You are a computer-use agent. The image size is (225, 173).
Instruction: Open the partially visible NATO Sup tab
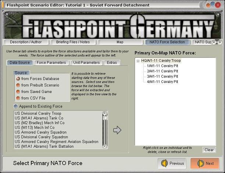[203, 42]
